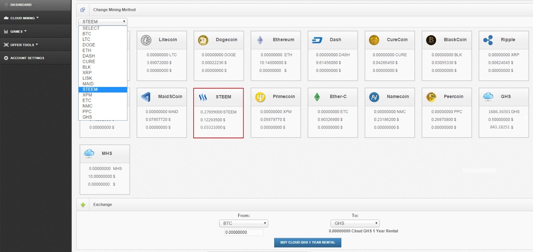Open the Dashboard sidebar item
The image size is (533, 252).
tap(35, 5)
